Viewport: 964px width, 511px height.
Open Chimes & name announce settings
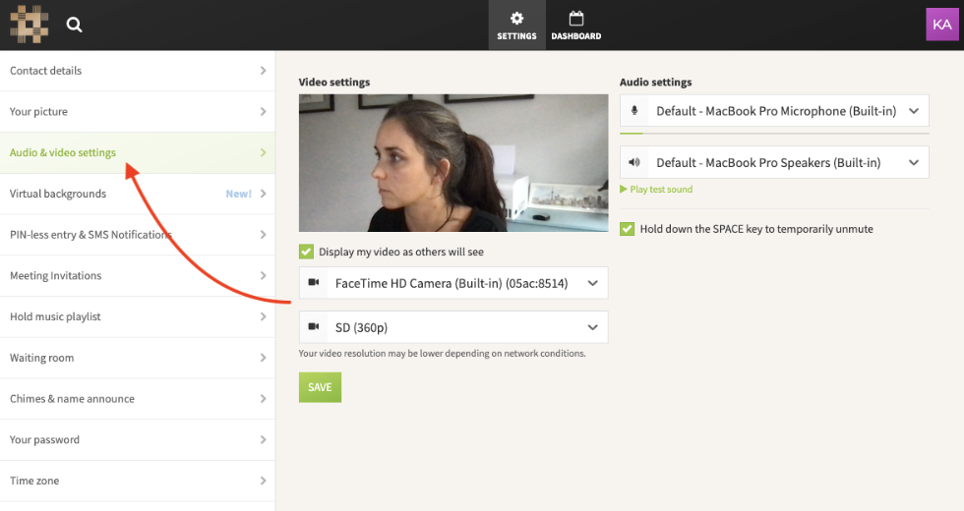(x=138, y=399)
